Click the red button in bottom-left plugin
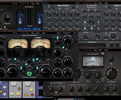Viewport: 121px width, 100px height. pos(32,95)
